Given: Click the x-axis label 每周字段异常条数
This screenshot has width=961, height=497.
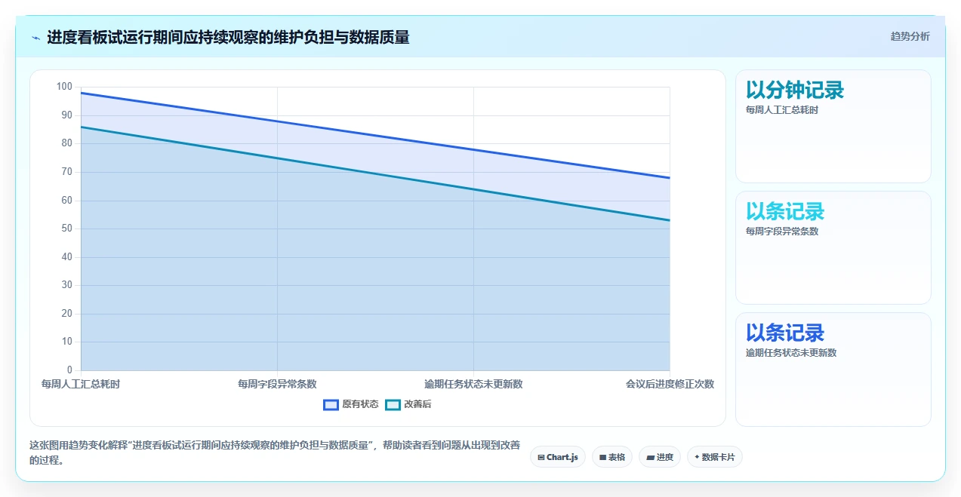Looking at the screenshot, I should click(277, 384).
